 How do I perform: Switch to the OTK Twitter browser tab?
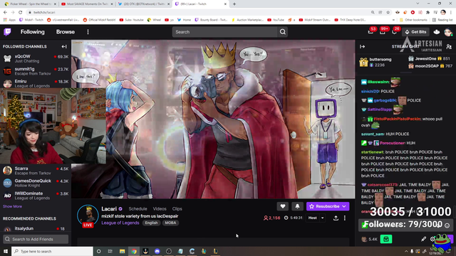pos(143,4)
